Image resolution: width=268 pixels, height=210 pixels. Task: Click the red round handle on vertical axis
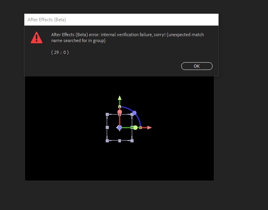pyautogui.click(x=119, y=112)
